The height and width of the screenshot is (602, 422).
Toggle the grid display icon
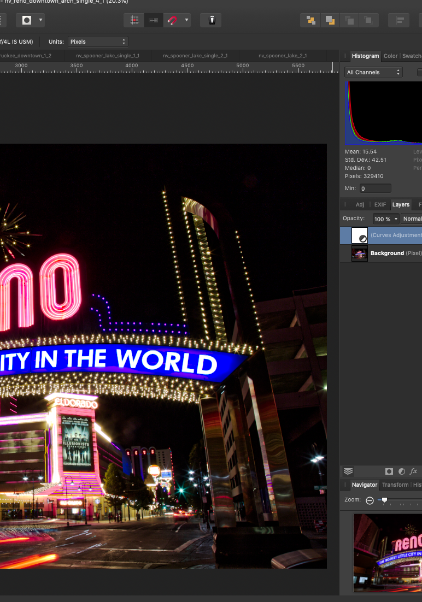pos(134,20)
